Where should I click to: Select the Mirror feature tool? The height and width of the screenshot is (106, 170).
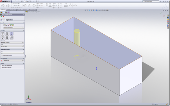[60, 8]
